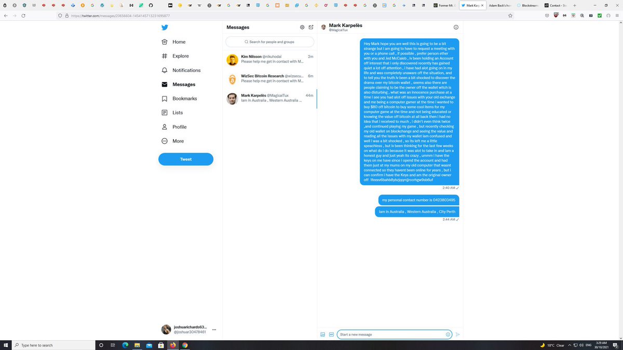Show hidden system tray icons

tap(570, 345)
